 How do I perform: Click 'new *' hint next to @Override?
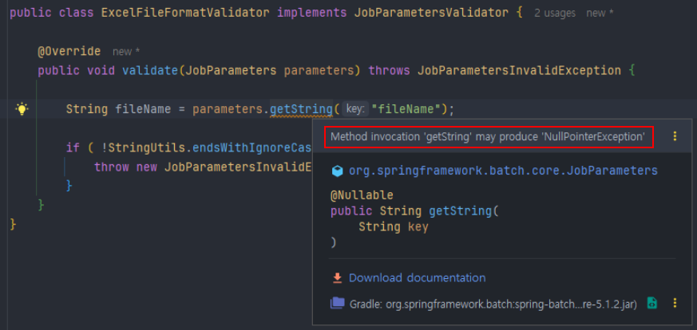click(x=126, y=52)
